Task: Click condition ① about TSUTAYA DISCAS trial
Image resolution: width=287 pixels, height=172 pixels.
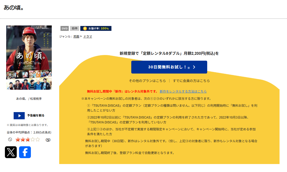Action: point(172,108)
